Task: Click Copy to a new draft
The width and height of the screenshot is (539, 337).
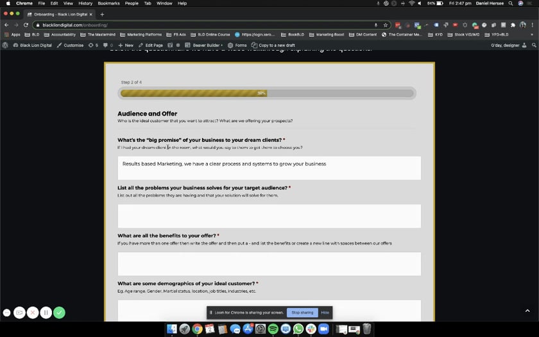Action: click(x=273, y=45)
